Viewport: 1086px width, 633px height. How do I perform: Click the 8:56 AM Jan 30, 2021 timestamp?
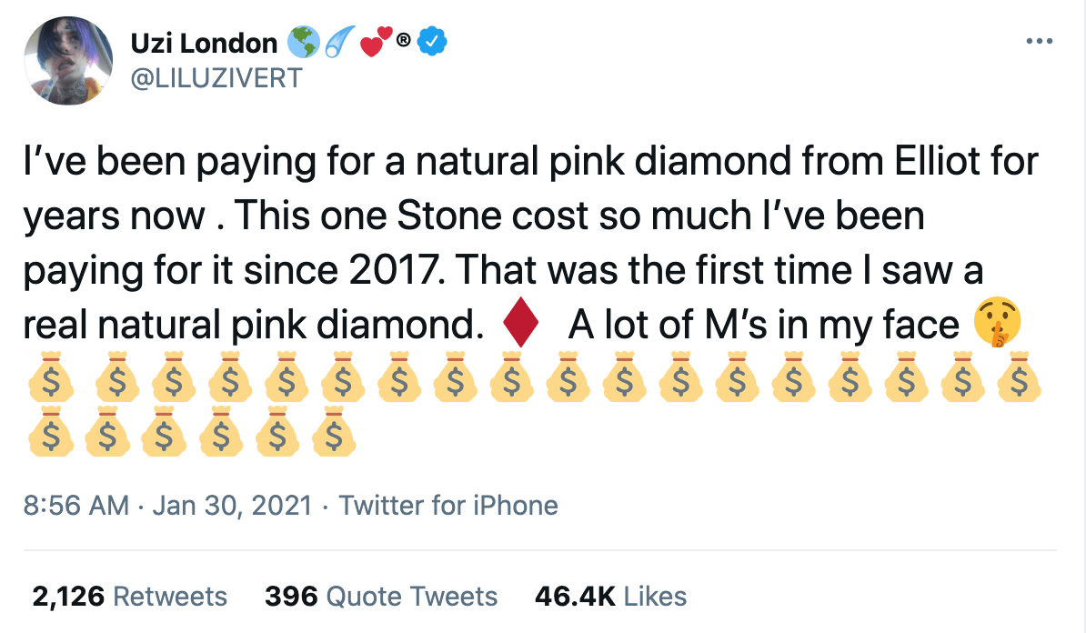pyautogui.click(x=167, y=505)
